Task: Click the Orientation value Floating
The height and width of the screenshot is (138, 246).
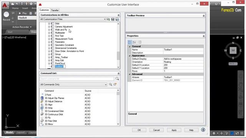Action: pyautogui.click(x=183, y=62)
